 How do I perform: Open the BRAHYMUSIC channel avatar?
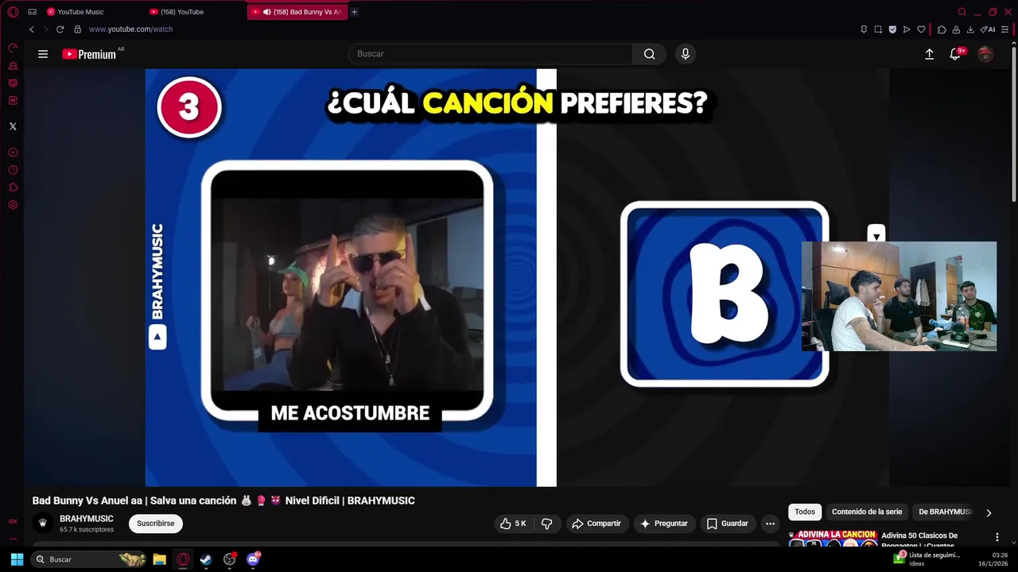coord(43,524)
